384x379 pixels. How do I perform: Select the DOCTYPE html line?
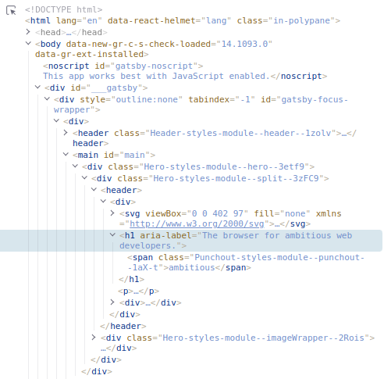click(64, 9)
